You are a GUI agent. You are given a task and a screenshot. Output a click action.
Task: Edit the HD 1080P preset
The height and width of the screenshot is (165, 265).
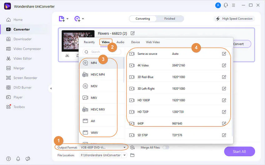[224, 100]
